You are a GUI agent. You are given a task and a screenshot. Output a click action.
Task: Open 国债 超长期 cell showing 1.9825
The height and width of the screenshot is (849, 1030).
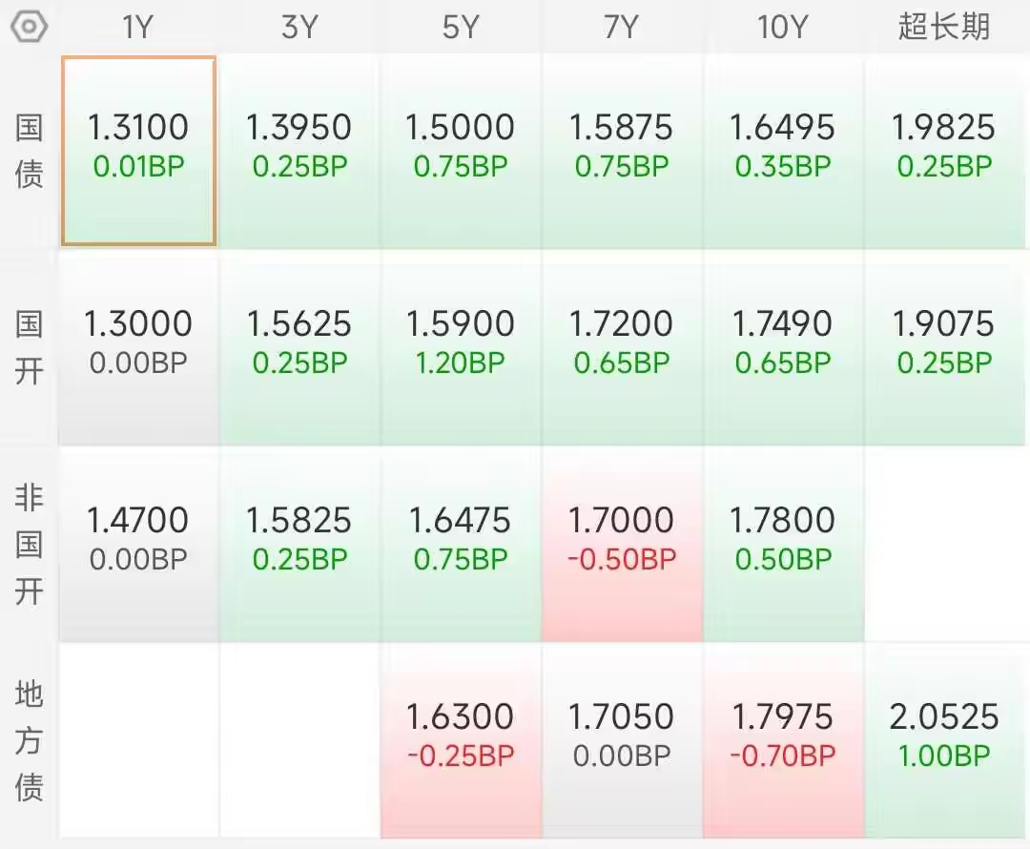pyautogui.click(x=944, y=151)
